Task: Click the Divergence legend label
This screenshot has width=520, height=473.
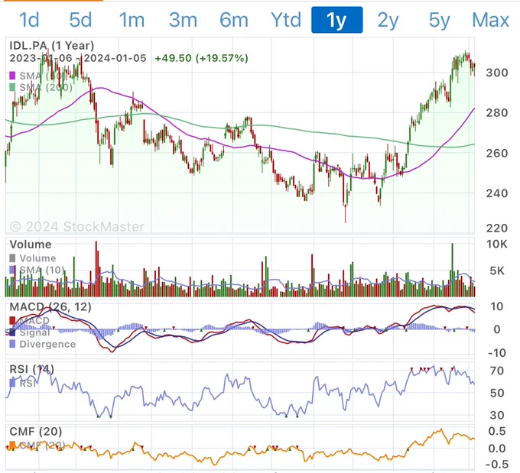Action: (47, 345)
